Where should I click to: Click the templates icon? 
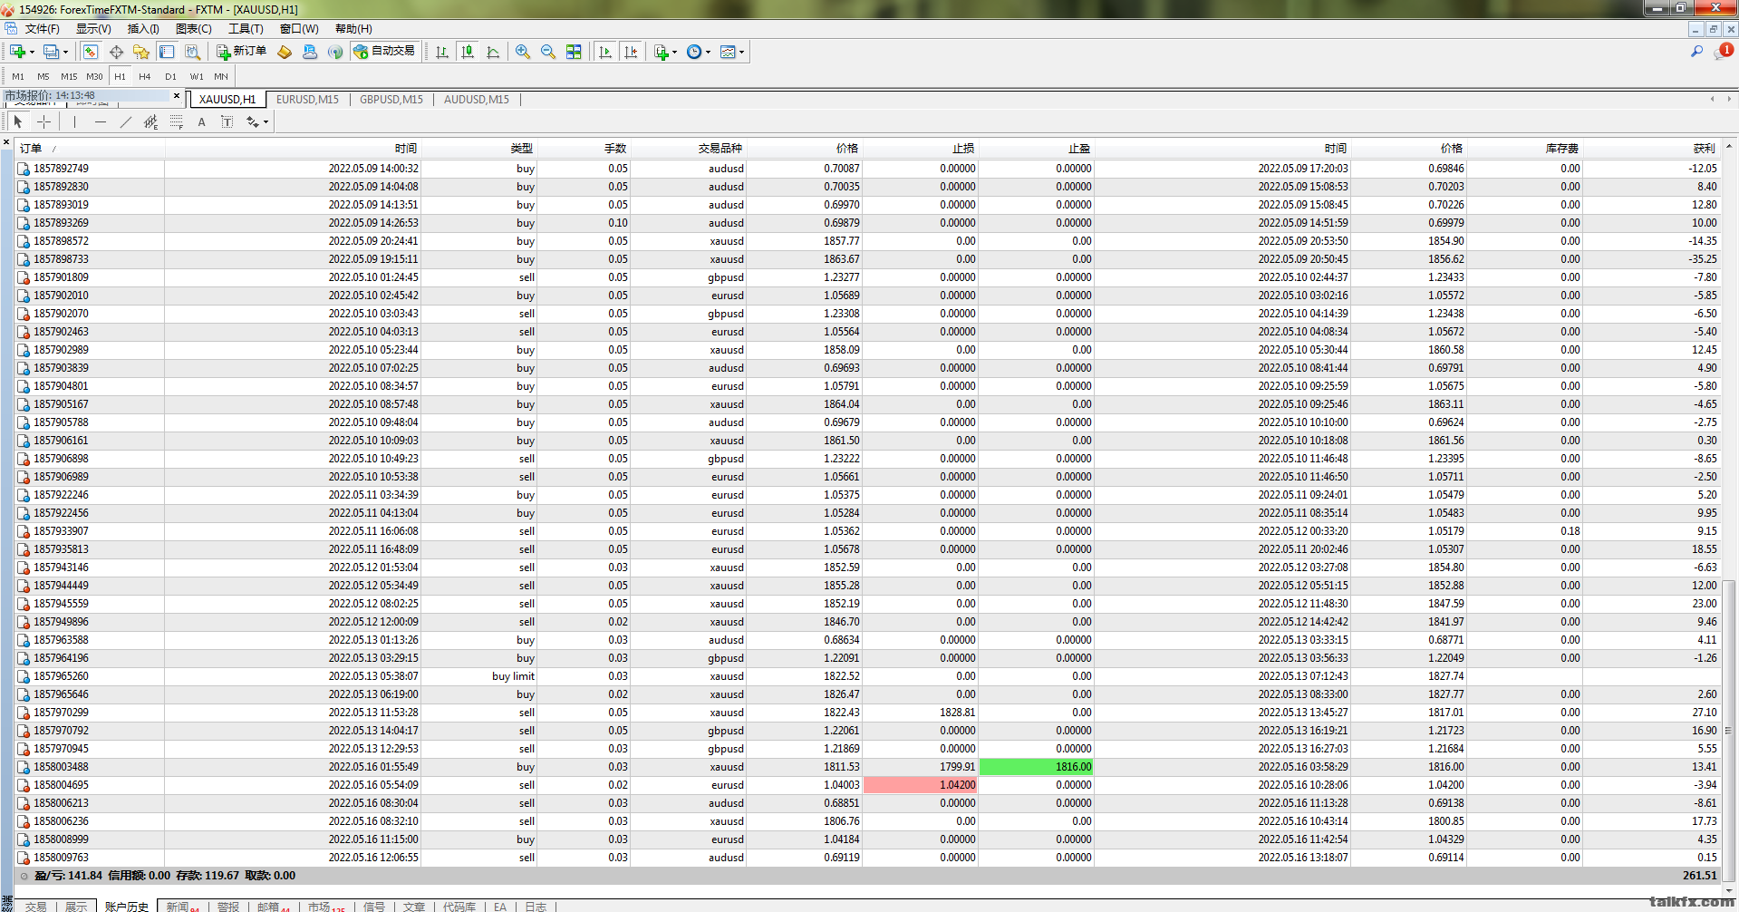pyautogui.click(x=728, y=52)
